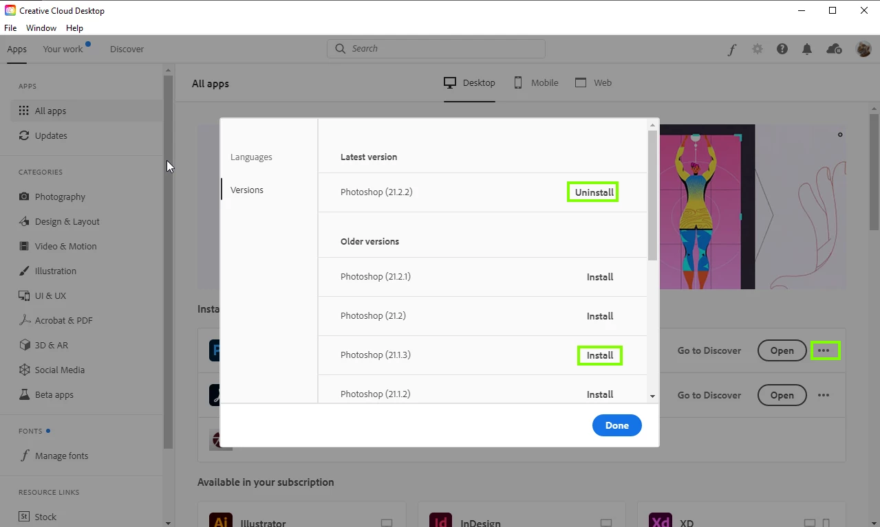This screenshot has height=527, width=880.
Task: Open more options for second installed app
Action: click(824, 395)
